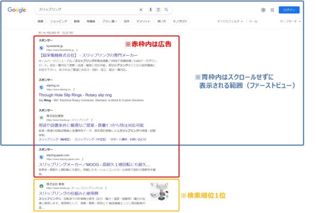Open the three-dot menu beside kyoeidenki.jp URL

click(x=77, y=50)
